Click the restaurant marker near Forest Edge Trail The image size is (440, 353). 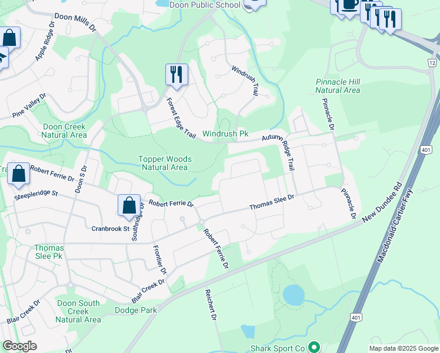[x=176, y=76]
